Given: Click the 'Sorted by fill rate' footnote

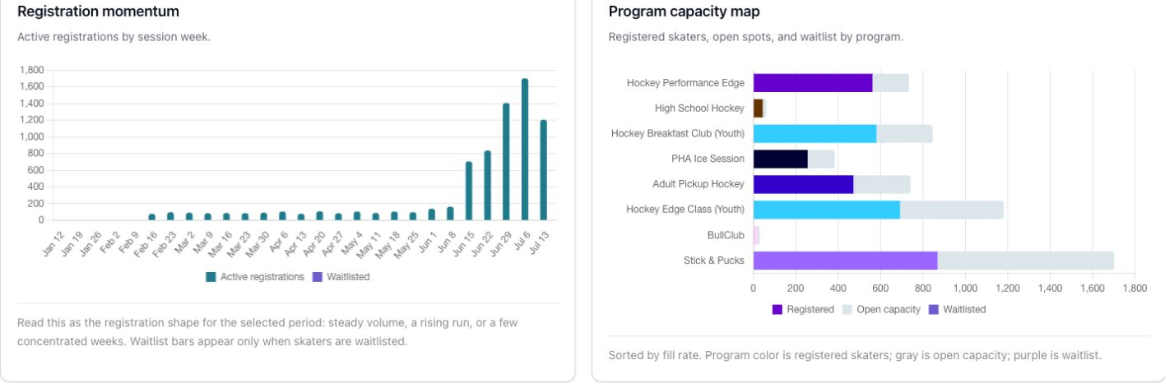Looking at the screenshot, I should point(855,356).
